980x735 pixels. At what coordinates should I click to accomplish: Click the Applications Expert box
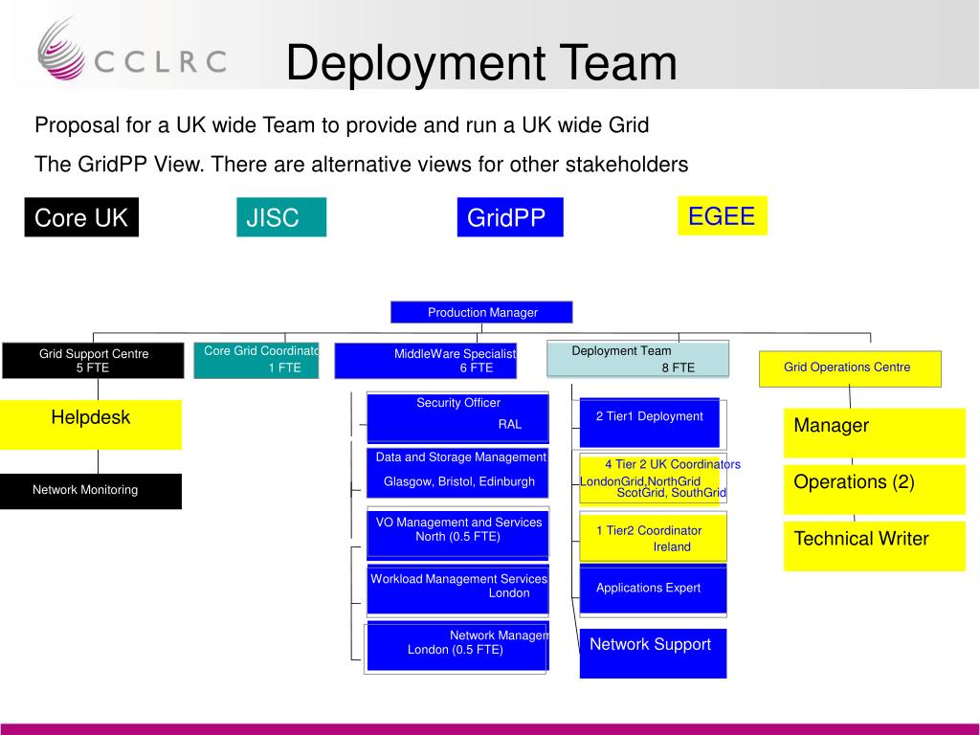click(x=653, y=590)
